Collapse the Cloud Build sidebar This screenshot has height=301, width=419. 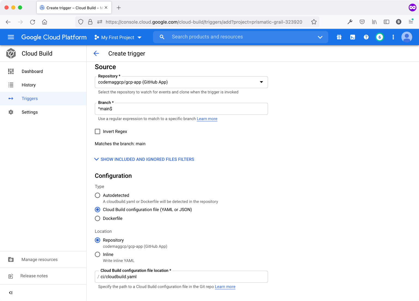tap(11, 293)
